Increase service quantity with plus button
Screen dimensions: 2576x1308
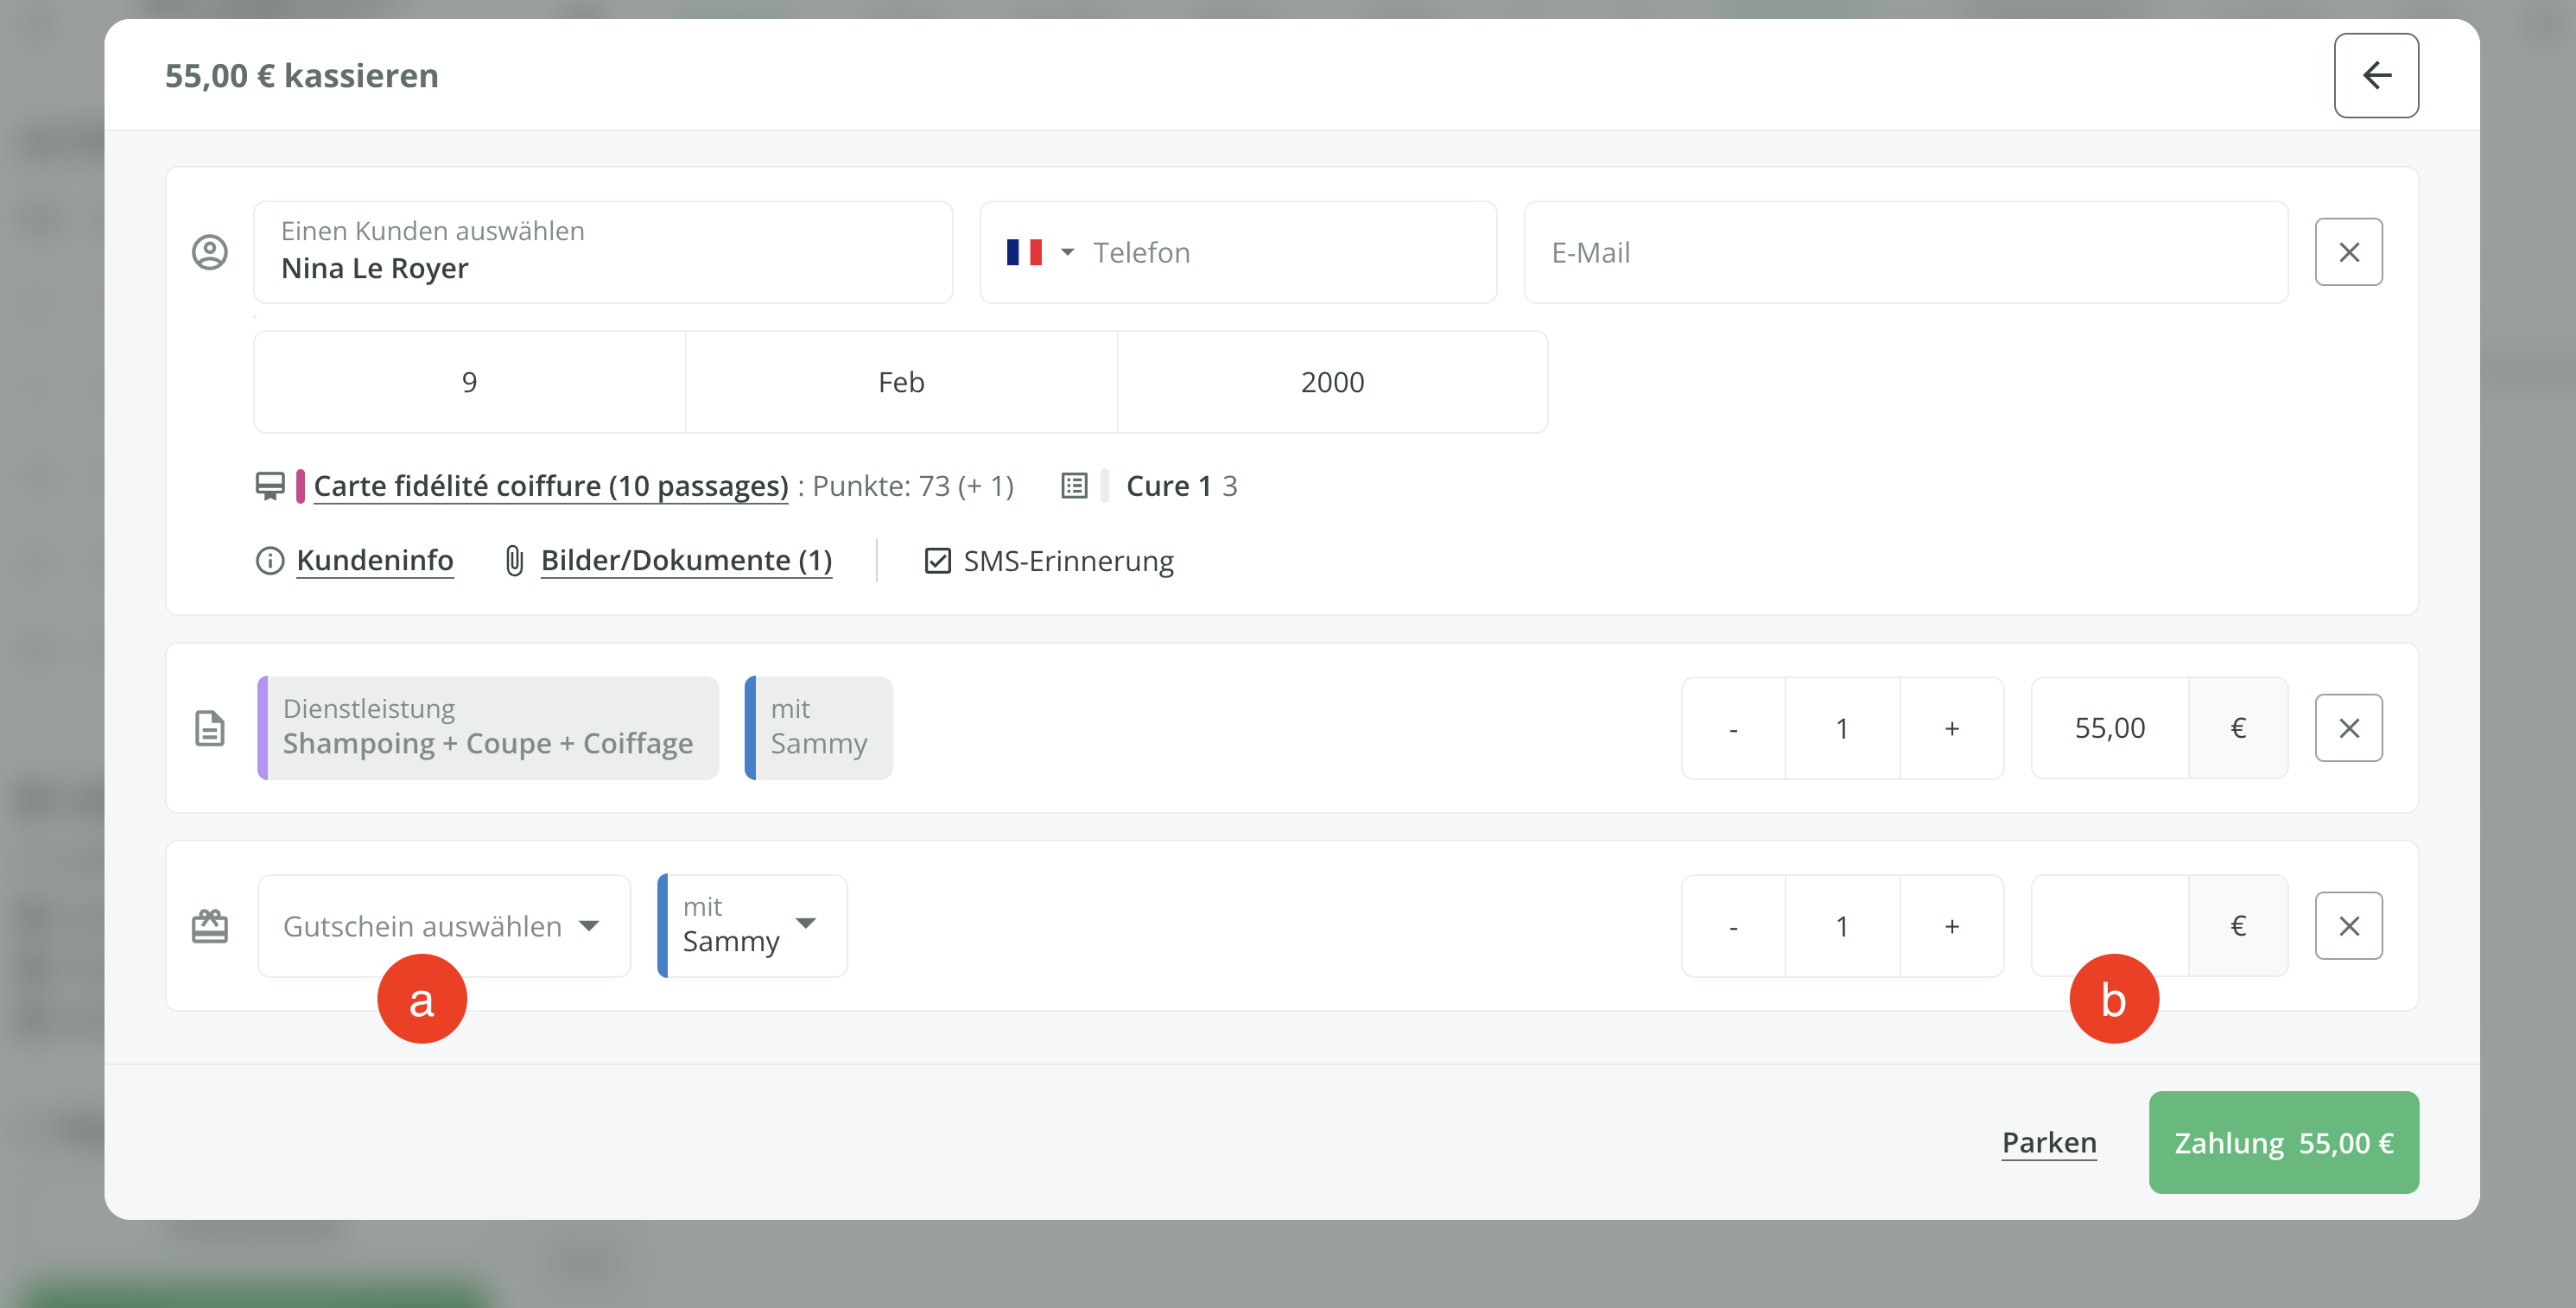tap(1951, 728)
